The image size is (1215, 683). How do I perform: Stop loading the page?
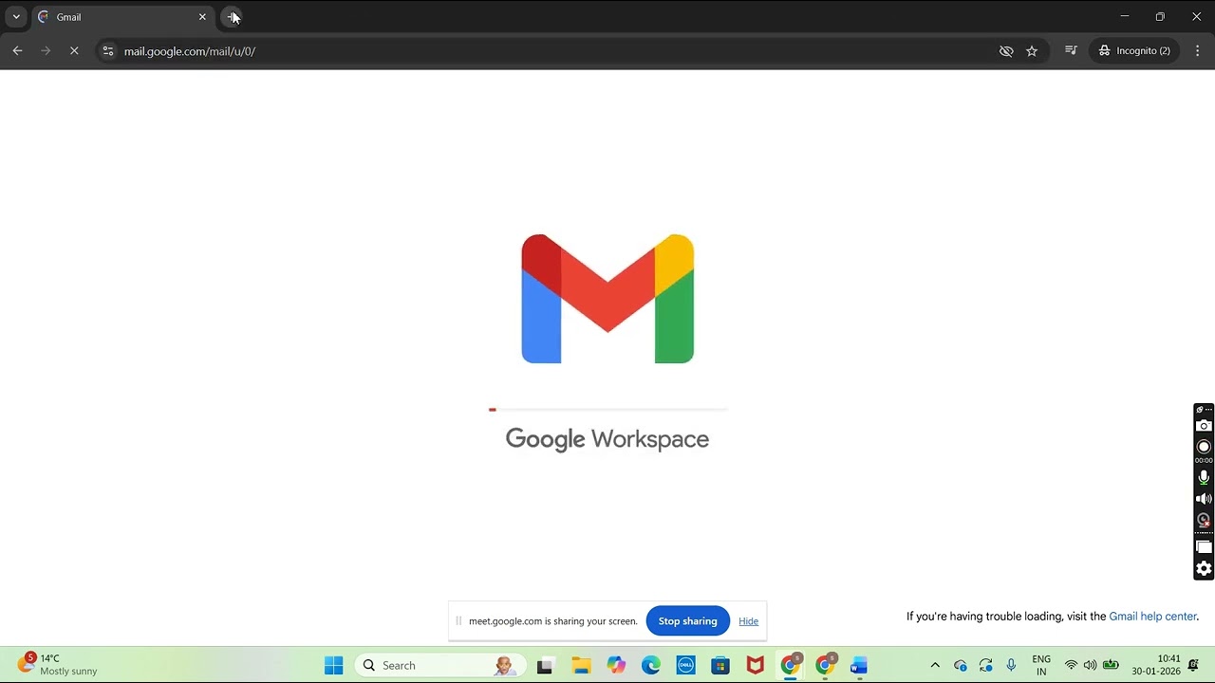[x=74, y=51]
